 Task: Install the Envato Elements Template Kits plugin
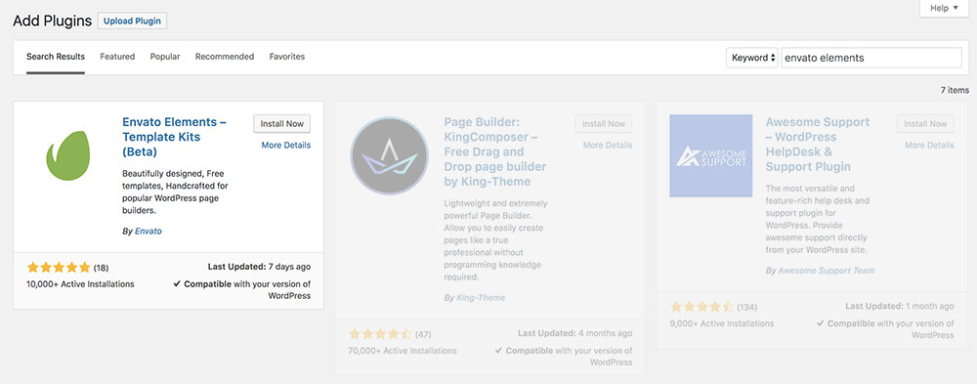point(282,123)
